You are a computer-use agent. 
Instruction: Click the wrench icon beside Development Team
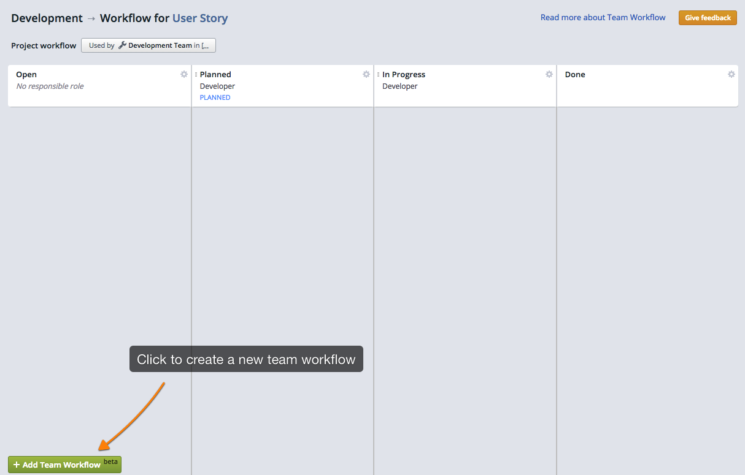(x=122, y=45)
